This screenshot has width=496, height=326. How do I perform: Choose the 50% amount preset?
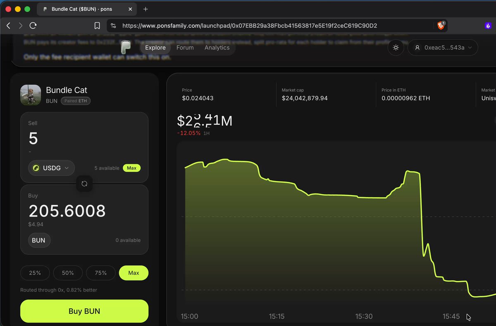pos(68,273)
